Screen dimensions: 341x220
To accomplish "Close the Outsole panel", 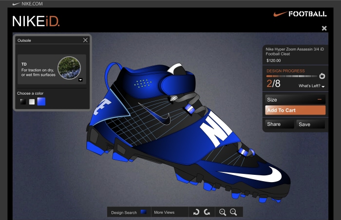I will [85, 40].
